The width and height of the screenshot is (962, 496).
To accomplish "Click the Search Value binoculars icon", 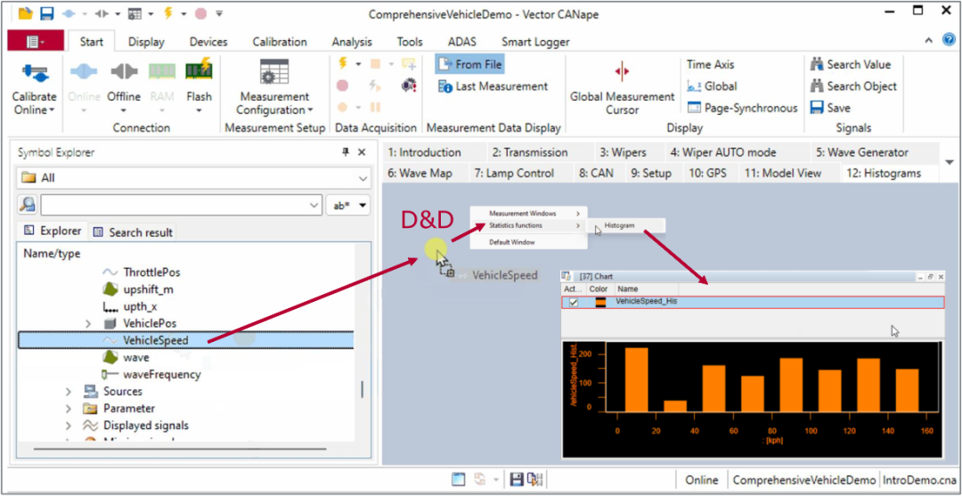I will [817, 64].
